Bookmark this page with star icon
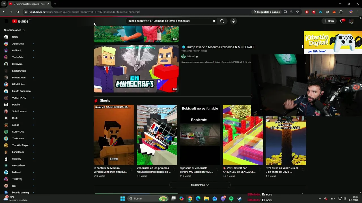 [298, 12]
